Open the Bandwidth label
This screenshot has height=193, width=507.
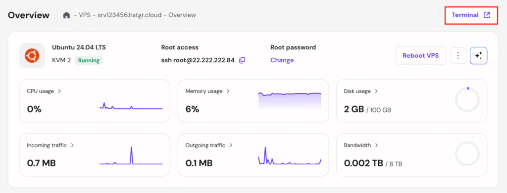pyautogui.click(x=357, y=145)
